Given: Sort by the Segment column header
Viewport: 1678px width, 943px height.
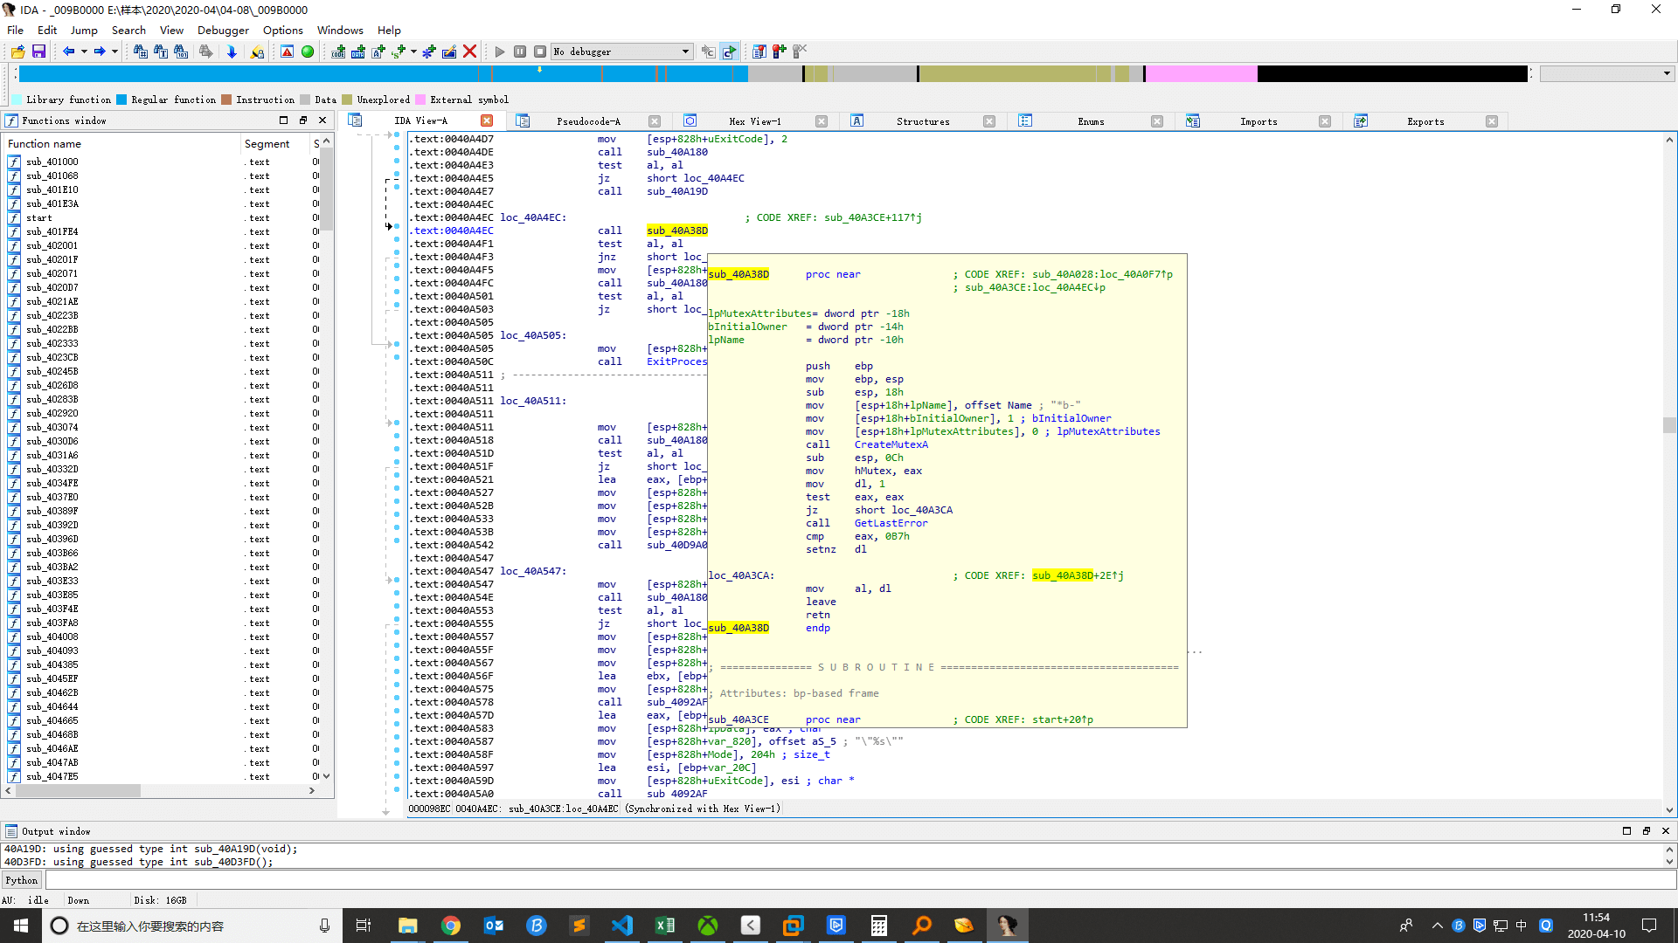Looking at the screenshot, I should click(x=275, y=143).
